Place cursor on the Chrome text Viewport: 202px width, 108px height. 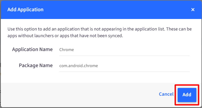coord(66,50)
